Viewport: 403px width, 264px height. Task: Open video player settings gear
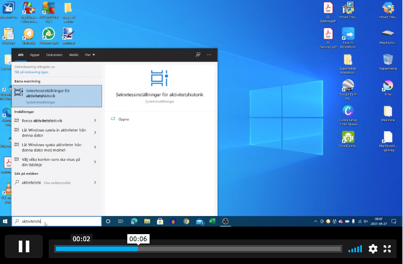pyautogui.click(x=373, y=249)
